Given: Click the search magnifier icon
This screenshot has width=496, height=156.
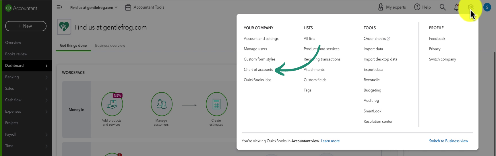Looking at the screenshot, I should [443, 7].
